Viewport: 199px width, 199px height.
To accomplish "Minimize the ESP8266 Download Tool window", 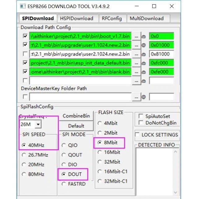I will coord(137,6).
